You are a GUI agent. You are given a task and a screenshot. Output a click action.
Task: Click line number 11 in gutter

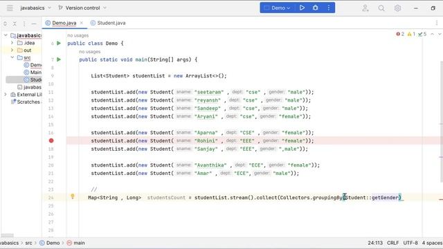coord(51,92)
